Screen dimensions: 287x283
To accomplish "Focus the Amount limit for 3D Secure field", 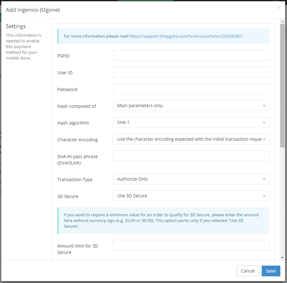I will (x=191, y=245).
